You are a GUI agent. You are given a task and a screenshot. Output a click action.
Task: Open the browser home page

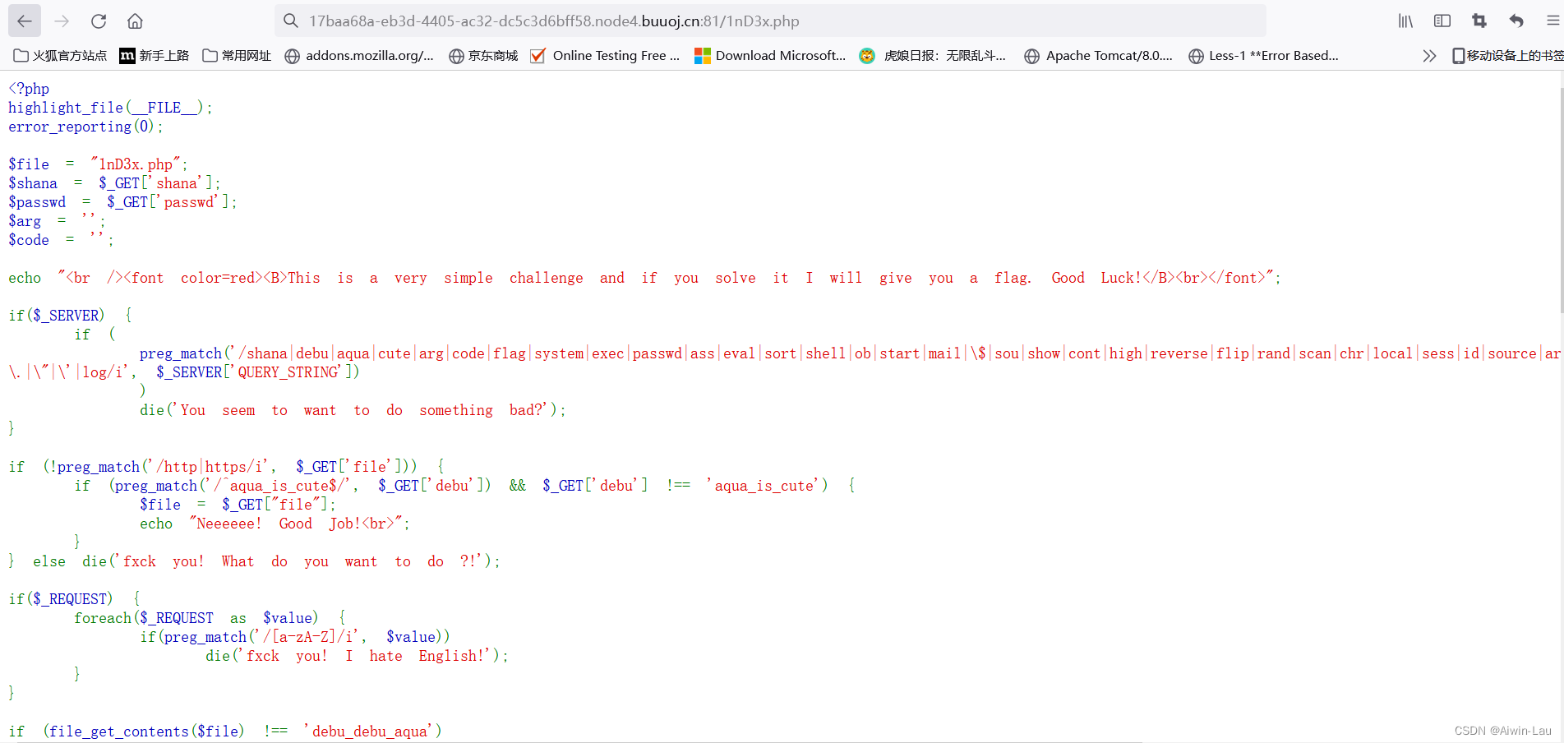coord(134,21)
